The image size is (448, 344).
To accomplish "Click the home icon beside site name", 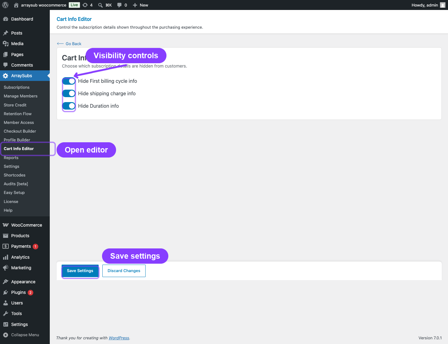I will click(x=16, y=5).
